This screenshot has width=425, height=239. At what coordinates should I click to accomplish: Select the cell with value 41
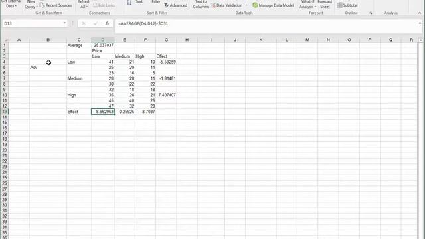[103, 62]
